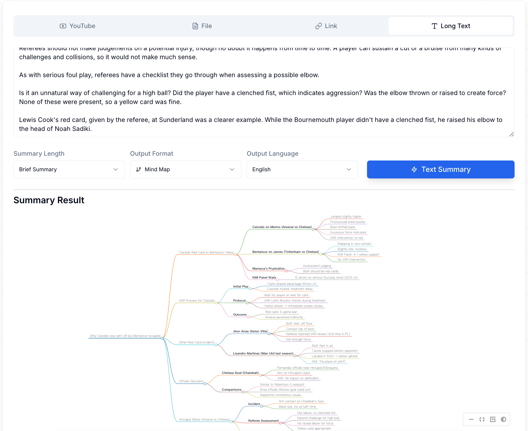Switch to the YouTube tab
Screen dimensions: 528x431
77,26
